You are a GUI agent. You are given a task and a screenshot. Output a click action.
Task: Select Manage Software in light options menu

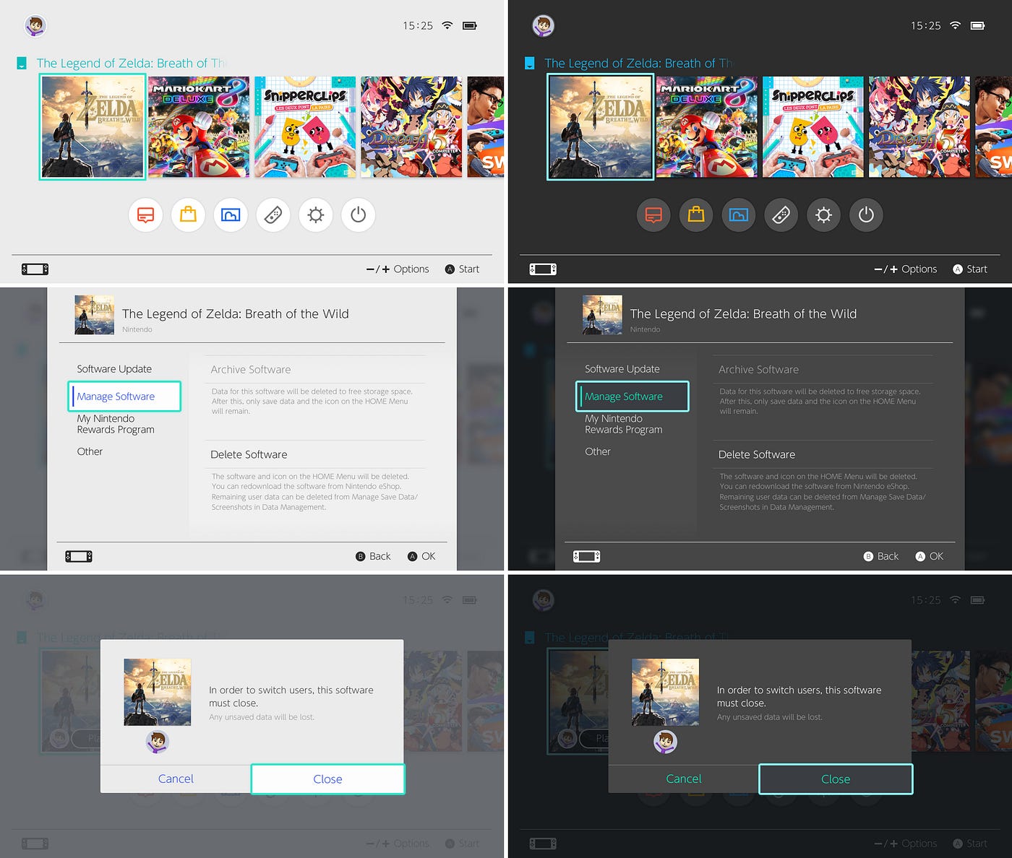pos(124,396)
